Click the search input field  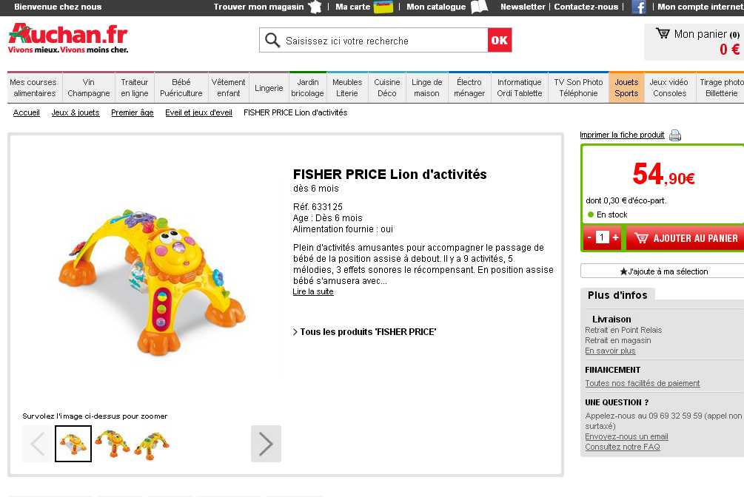385,41
